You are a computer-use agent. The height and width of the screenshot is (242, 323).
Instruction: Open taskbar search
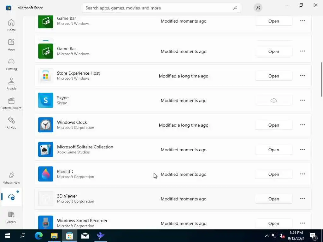(x=23, y=236)
